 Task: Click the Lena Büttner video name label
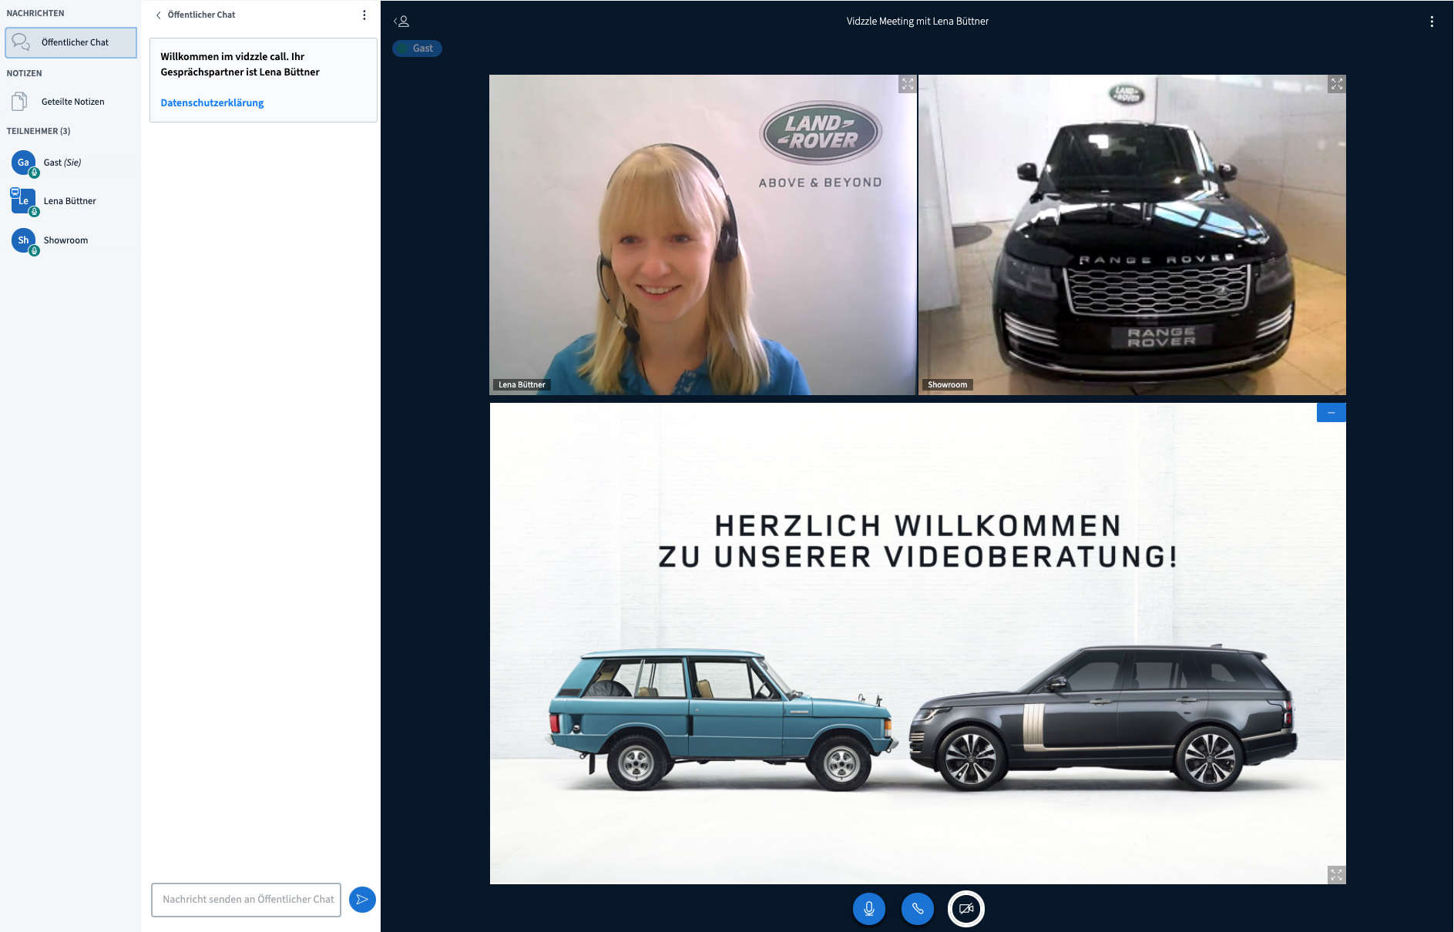pos(522,385)
